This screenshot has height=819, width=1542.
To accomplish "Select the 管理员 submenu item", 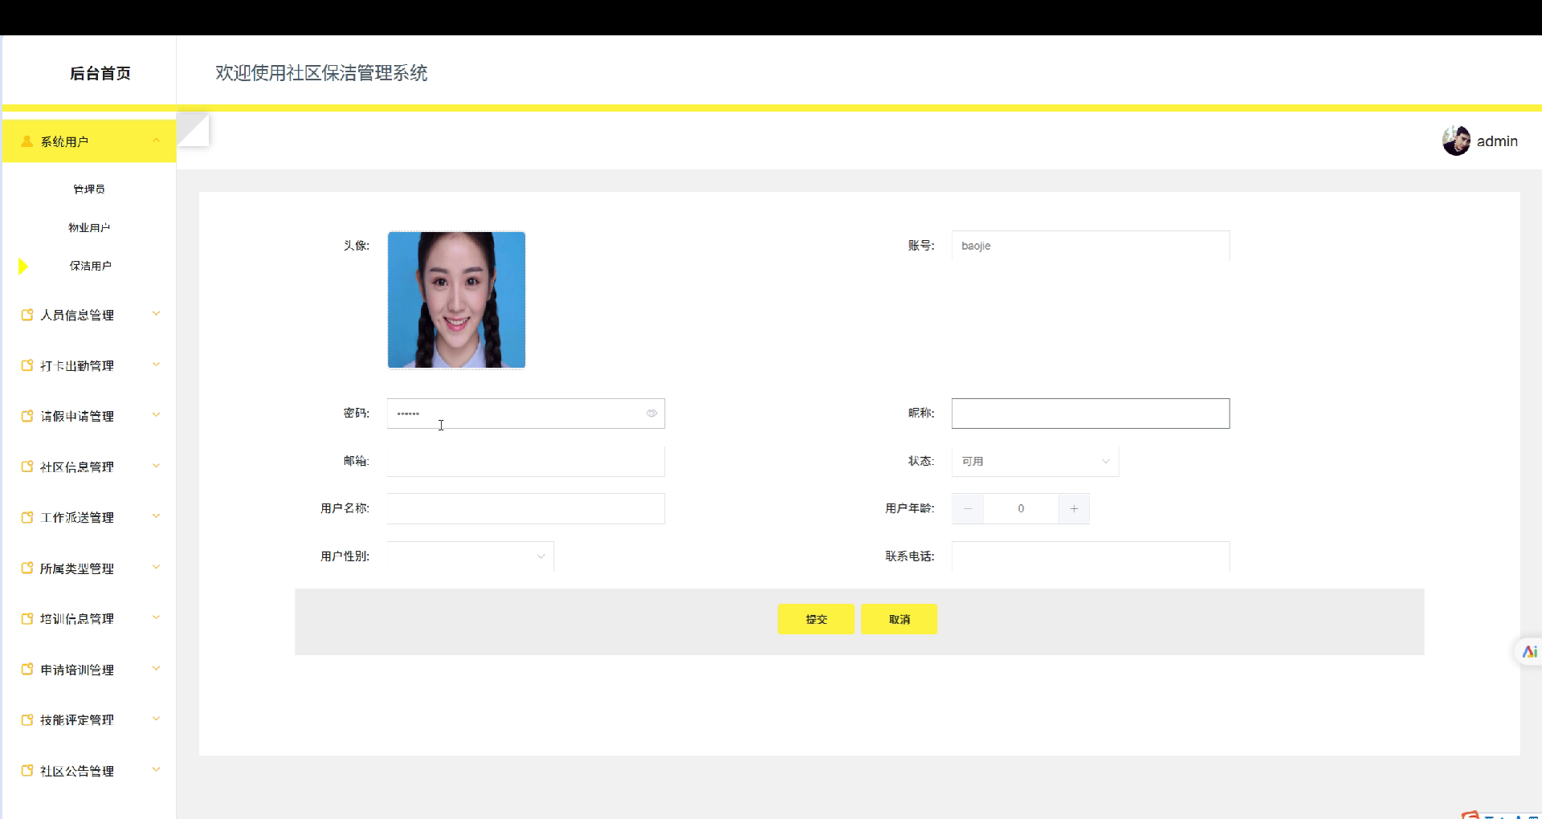I will coord(89,189).
